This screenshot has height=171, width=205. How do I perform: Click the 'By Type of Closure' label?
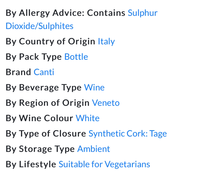click(46, 134)
